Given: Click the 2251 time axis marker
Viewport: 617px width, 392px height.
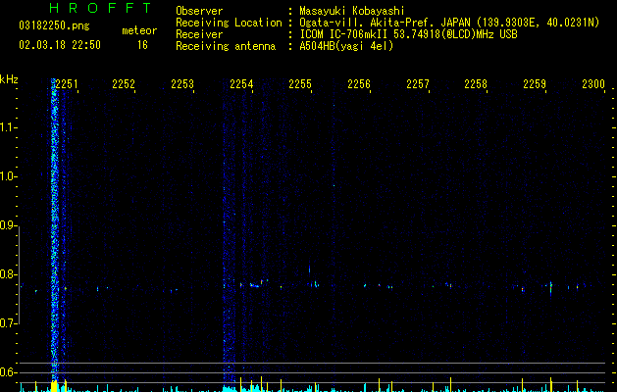Looking at the screenshot, I should click(x=67, y=84).
